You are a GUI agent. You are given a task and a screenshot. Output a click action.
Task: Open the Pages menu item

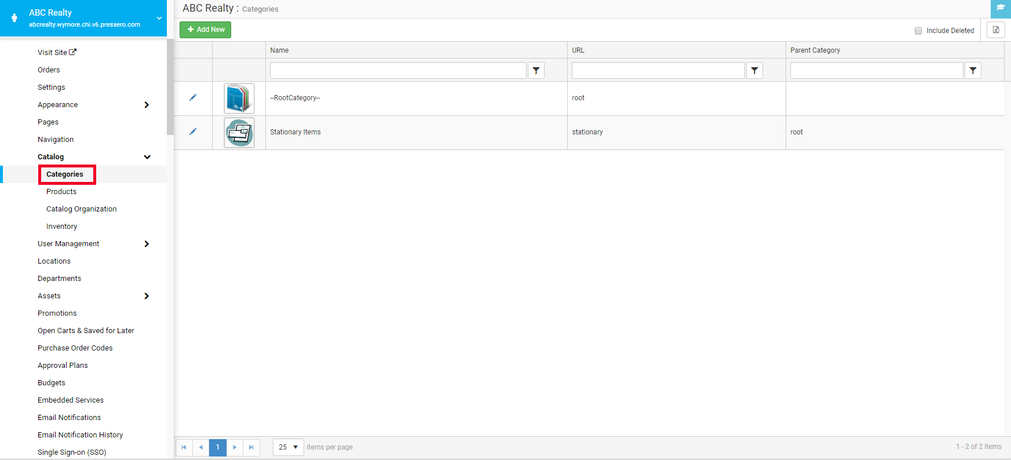coord(48,122)
